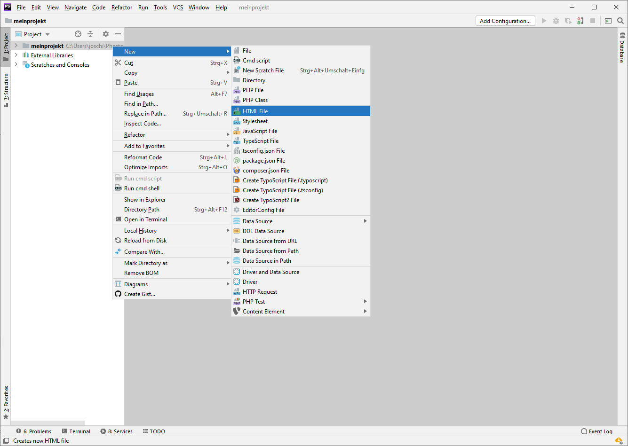628x446 pixels.
Task: Expand the meinprojekt tree node
Action: pyautogui.click(x=16, y=46)
